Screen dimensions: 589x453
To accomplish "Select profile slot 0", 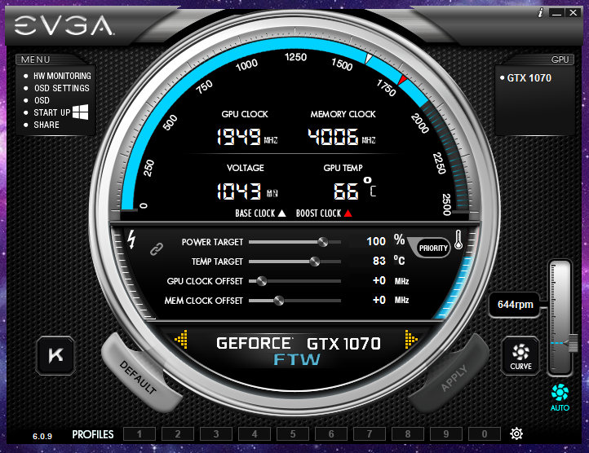I will [485, 434].
